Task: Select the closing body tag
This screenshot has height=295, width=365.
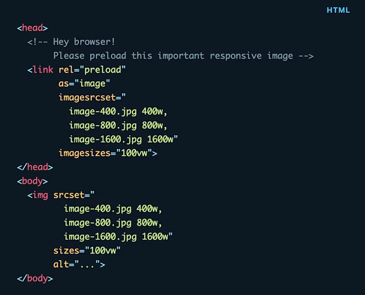Action: tap(34, 278)
